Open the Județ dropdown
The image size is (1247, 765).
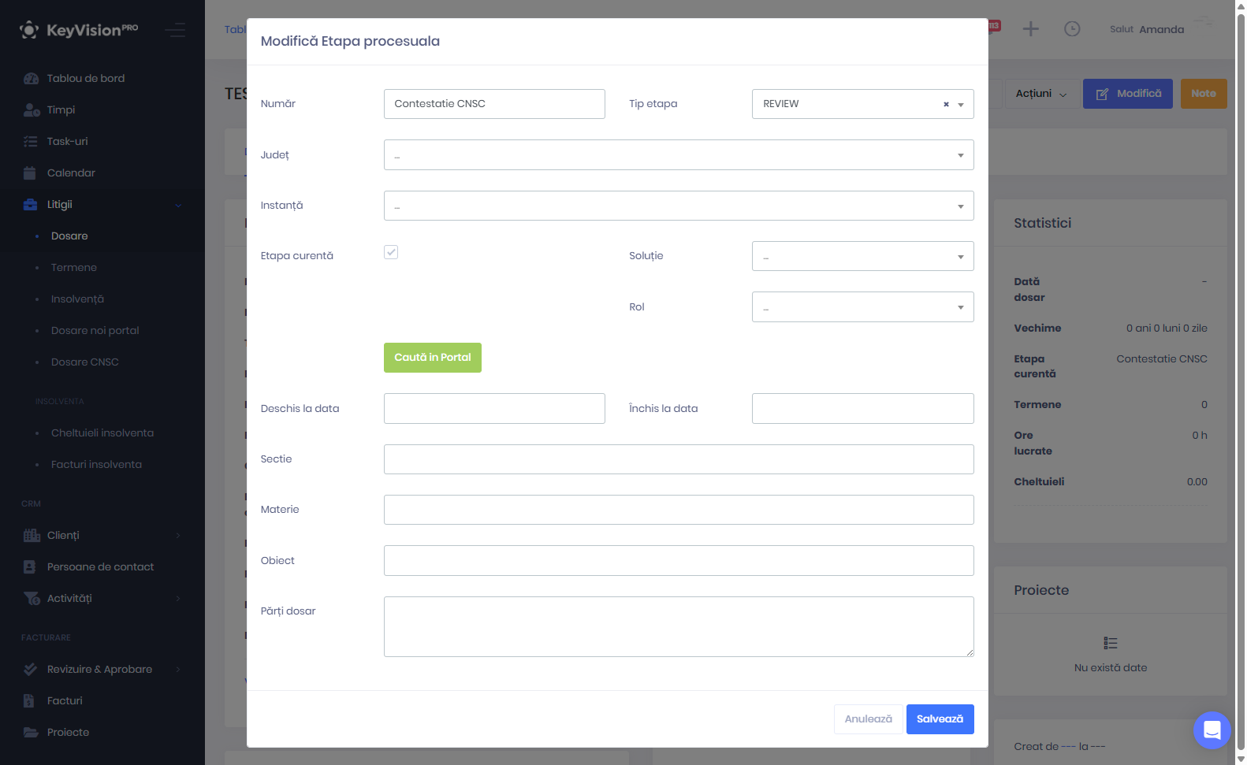pyautogui.click(x=679, y=154)
